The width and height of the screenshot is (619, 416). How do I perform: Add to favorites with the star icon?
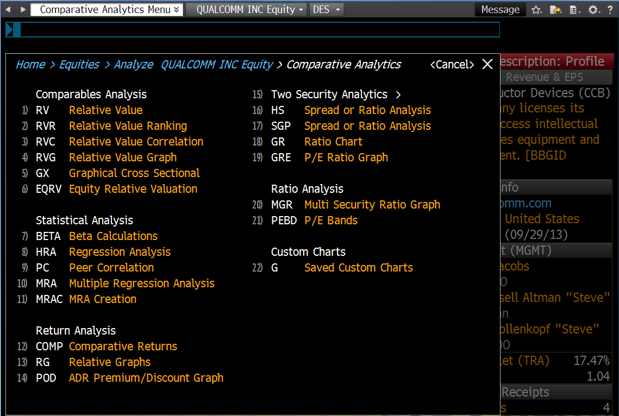(536, 9)
